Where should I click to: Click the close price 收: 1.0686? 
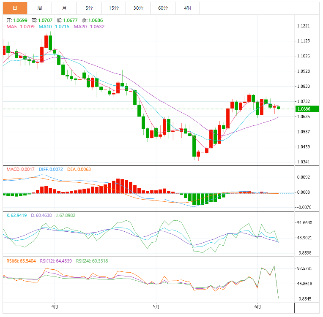pyautogui.click(x=92, y=20)
